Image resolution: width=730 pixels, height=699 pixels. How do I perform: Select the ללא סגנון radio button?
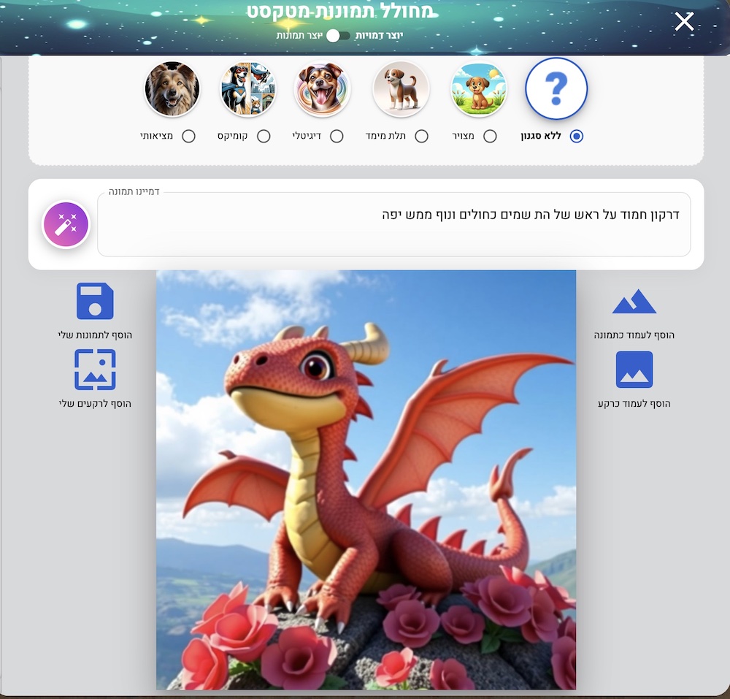click(577, 136)
